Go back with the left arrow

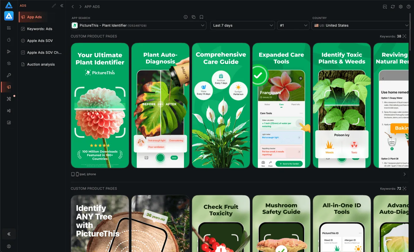[73, 7]
